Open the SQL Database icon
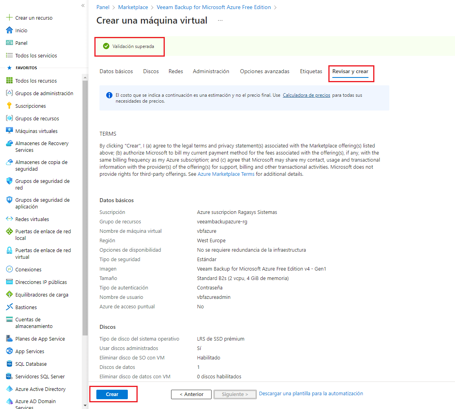Image resolution: width=455 pixels, height=409 pixels. coord(9,364)
